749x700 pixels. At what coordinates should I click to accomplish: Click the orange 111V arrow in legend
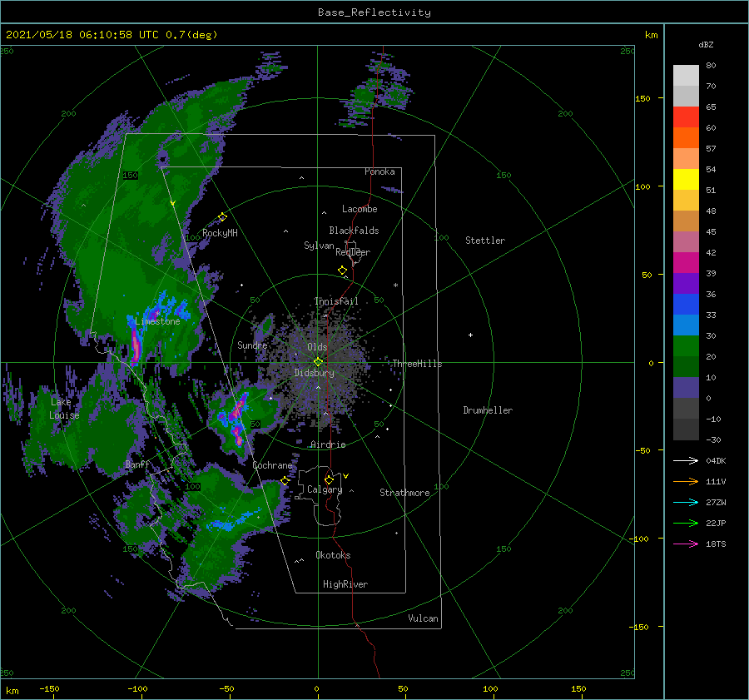(x=686, y=482)
